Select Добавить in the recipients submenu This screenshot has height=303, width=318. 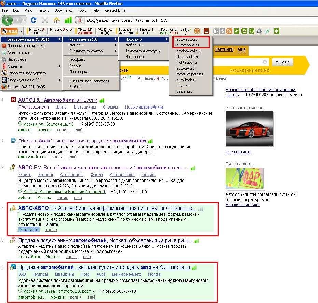coord(144,45)
